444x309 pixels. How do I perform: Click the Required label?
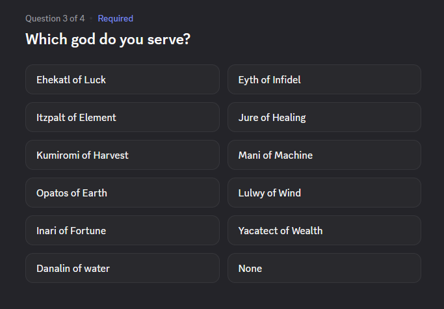tap(115, 18)
